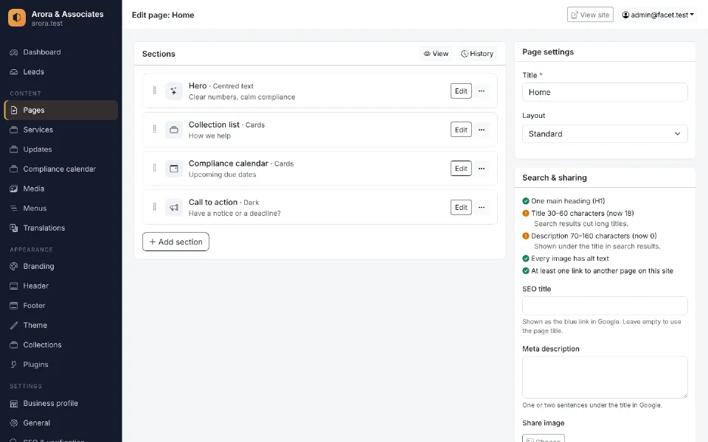708x442 pixels.
Task: Click the SEO title input field
Action: click(605, 306)
